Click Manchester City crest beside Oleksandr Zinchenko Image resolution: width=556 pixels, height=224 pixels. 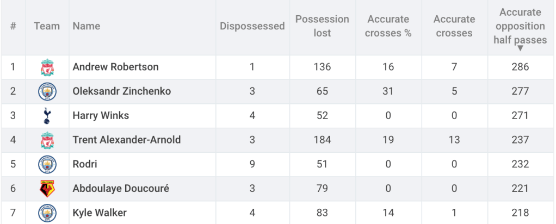47,91
